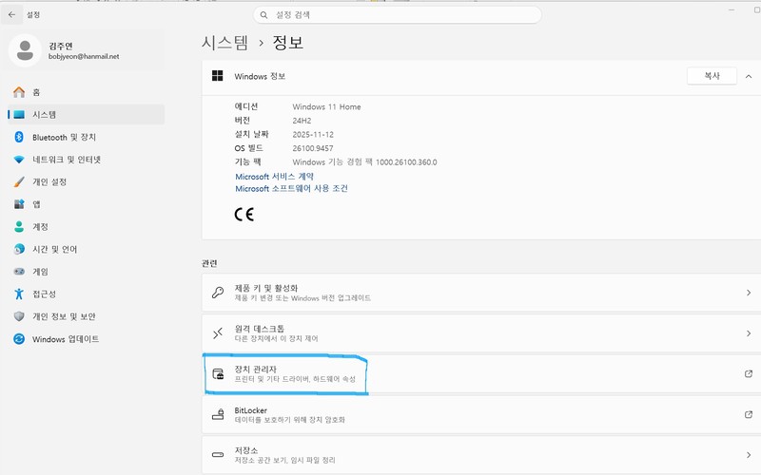The height and width of the screenshot is (475, 761).
Task: Click the Device Manager icon
Action: point(218,373)
